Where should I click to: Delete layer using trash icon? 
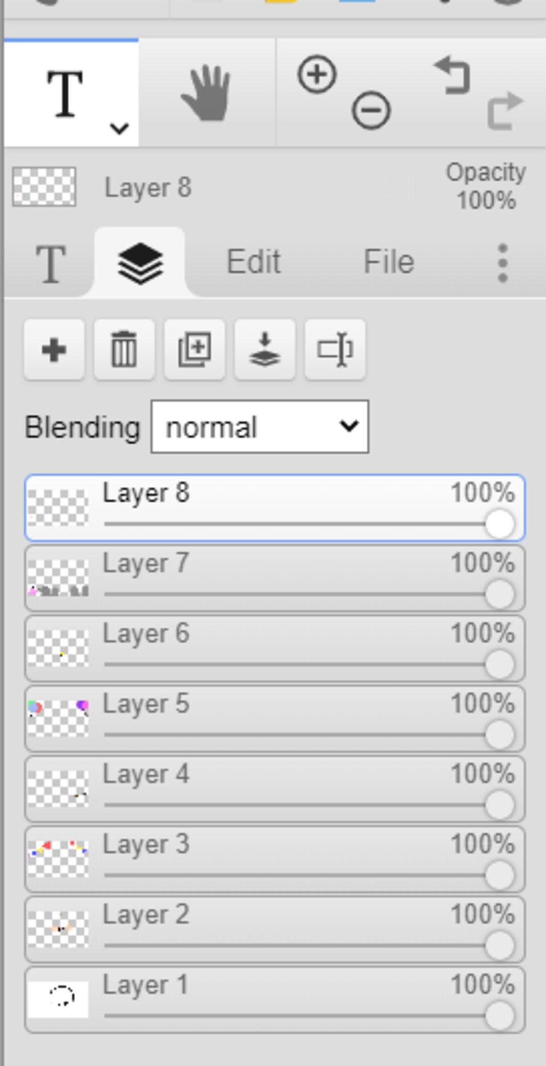[x=124, y=350]
